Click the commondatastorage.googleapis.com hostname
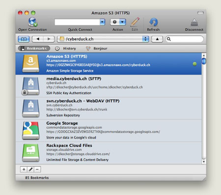 point(74,128)
